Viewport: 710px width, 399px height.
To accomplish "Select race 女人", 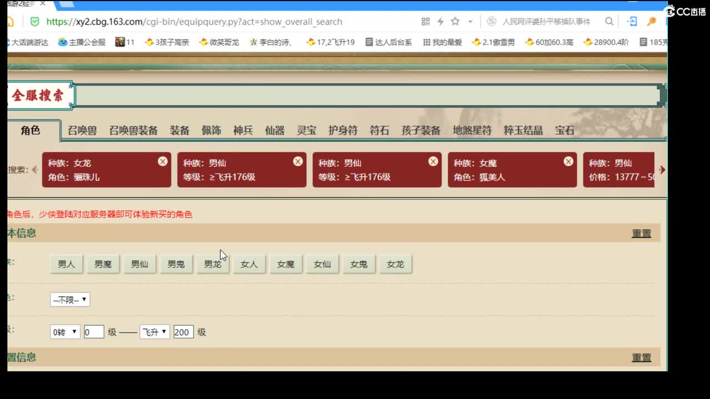I will [x=250, y=264].
